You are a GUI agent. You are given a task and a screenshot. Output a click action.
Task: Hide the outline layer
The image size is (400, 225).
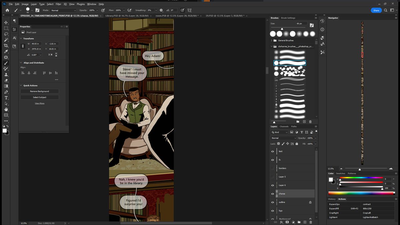point(273,202)
